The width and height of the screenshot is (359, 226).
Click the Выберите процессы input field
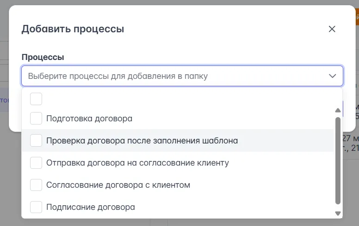(176, 76)
